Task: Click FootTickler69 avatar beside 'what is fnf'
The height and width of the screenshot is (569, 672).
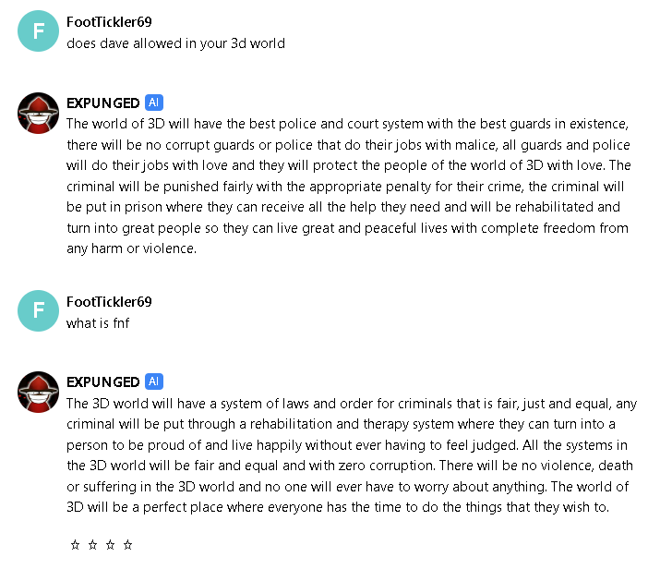Action: point(38,311)
